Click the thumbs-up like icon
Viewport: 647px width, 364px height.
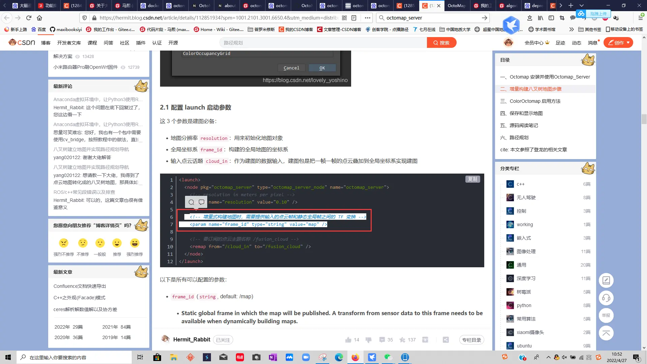tap(349, 340)
